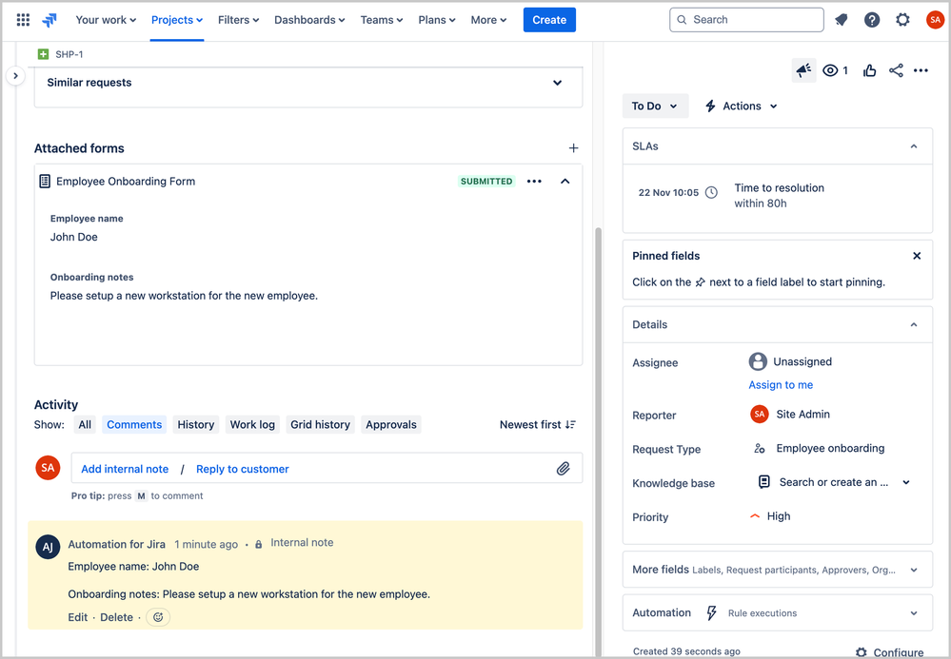Viewport: 951px width, 659px height.
Task: Click the Automation lightning bolt icon
Action: pyautogui.click(x=711, y=613)
